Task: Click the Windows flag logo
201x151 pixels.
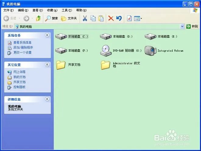Action: point(195,10)
